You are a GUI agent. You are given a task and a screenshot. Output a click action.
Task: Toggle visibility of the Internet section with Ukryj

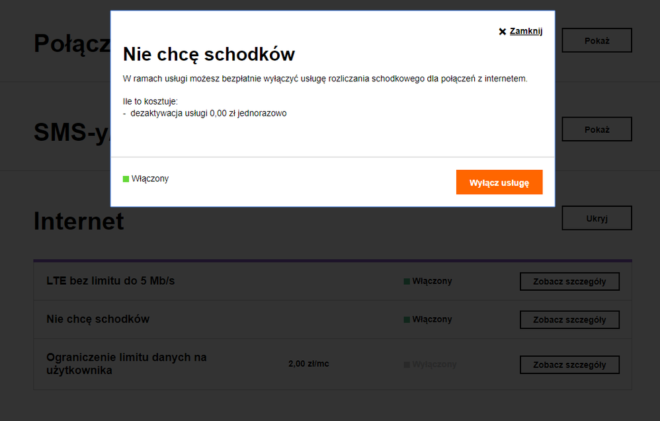(x=596, y=218)
